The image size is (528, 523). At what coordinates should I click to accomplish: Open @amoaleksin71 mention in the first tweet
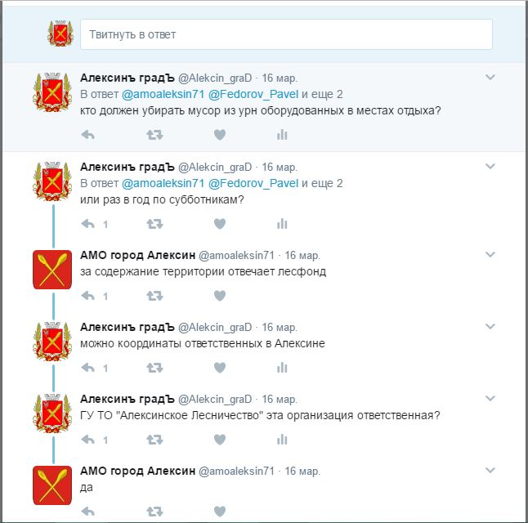pyautogui.click(x=163, y=94)
